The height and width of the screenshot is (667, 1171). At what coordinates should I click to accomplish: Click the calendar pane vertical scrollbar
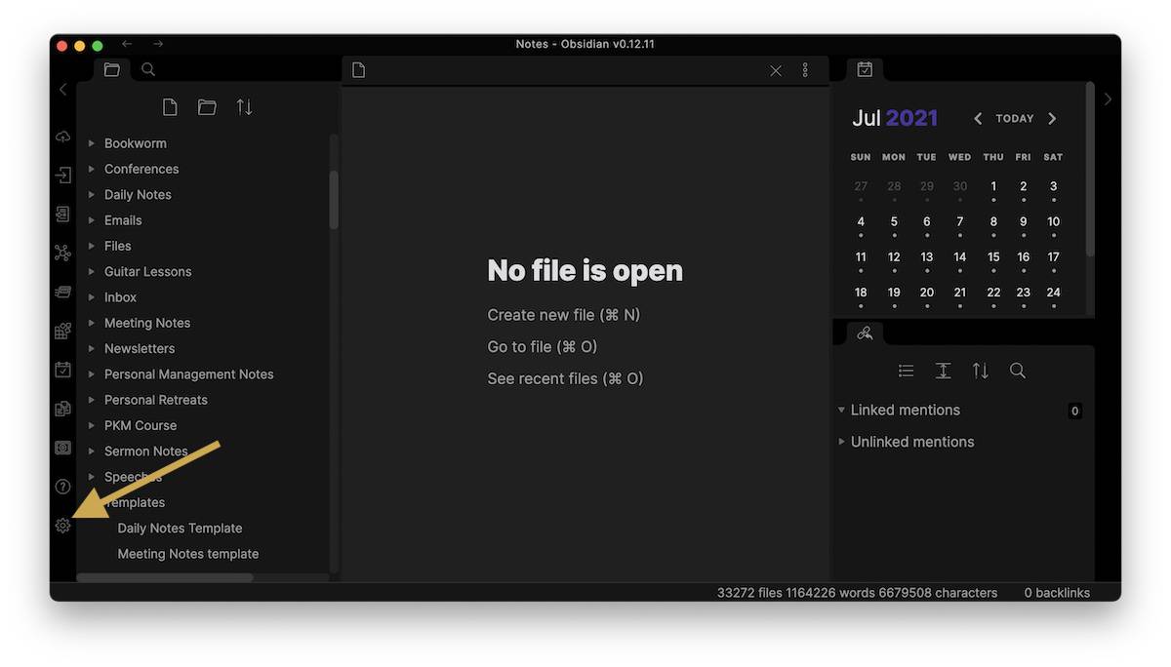tap(1090, 169)
